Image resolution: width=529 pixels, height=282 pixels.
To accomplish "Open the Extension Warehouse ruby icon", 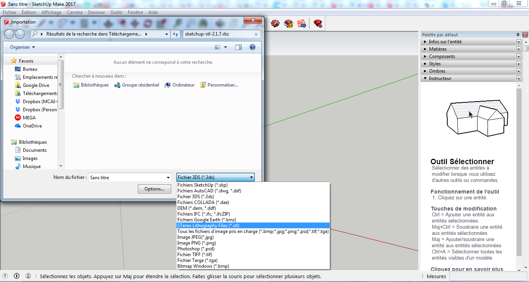I will (318, 24).
